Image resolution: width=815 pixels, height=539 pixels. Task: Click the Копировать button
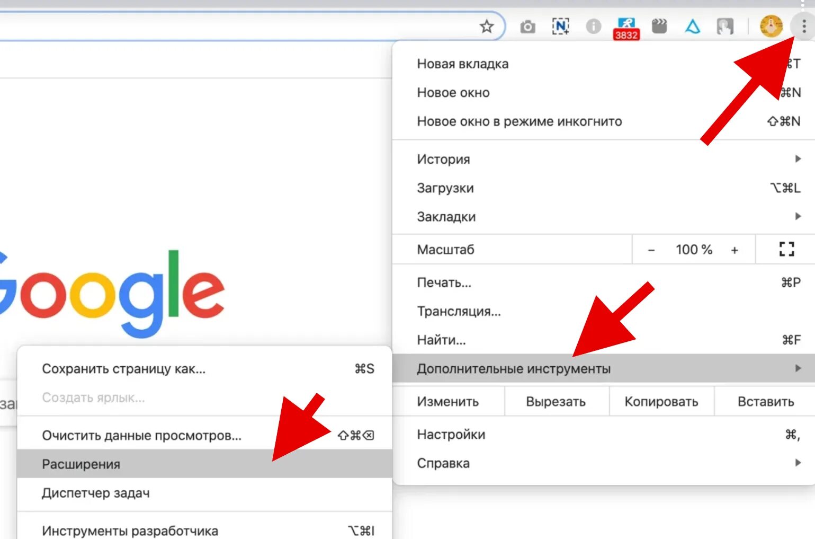[661, 402]
